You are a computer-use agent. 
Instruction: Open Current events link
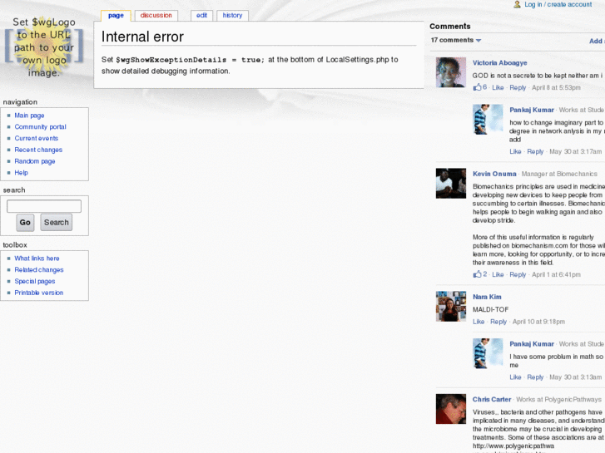37,138
